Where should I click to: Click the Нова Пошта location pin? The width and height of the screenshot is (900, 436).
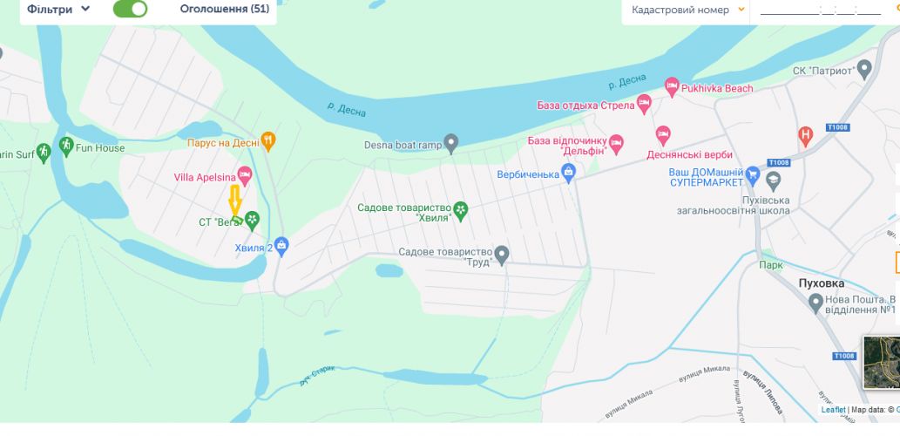point(816,303)
